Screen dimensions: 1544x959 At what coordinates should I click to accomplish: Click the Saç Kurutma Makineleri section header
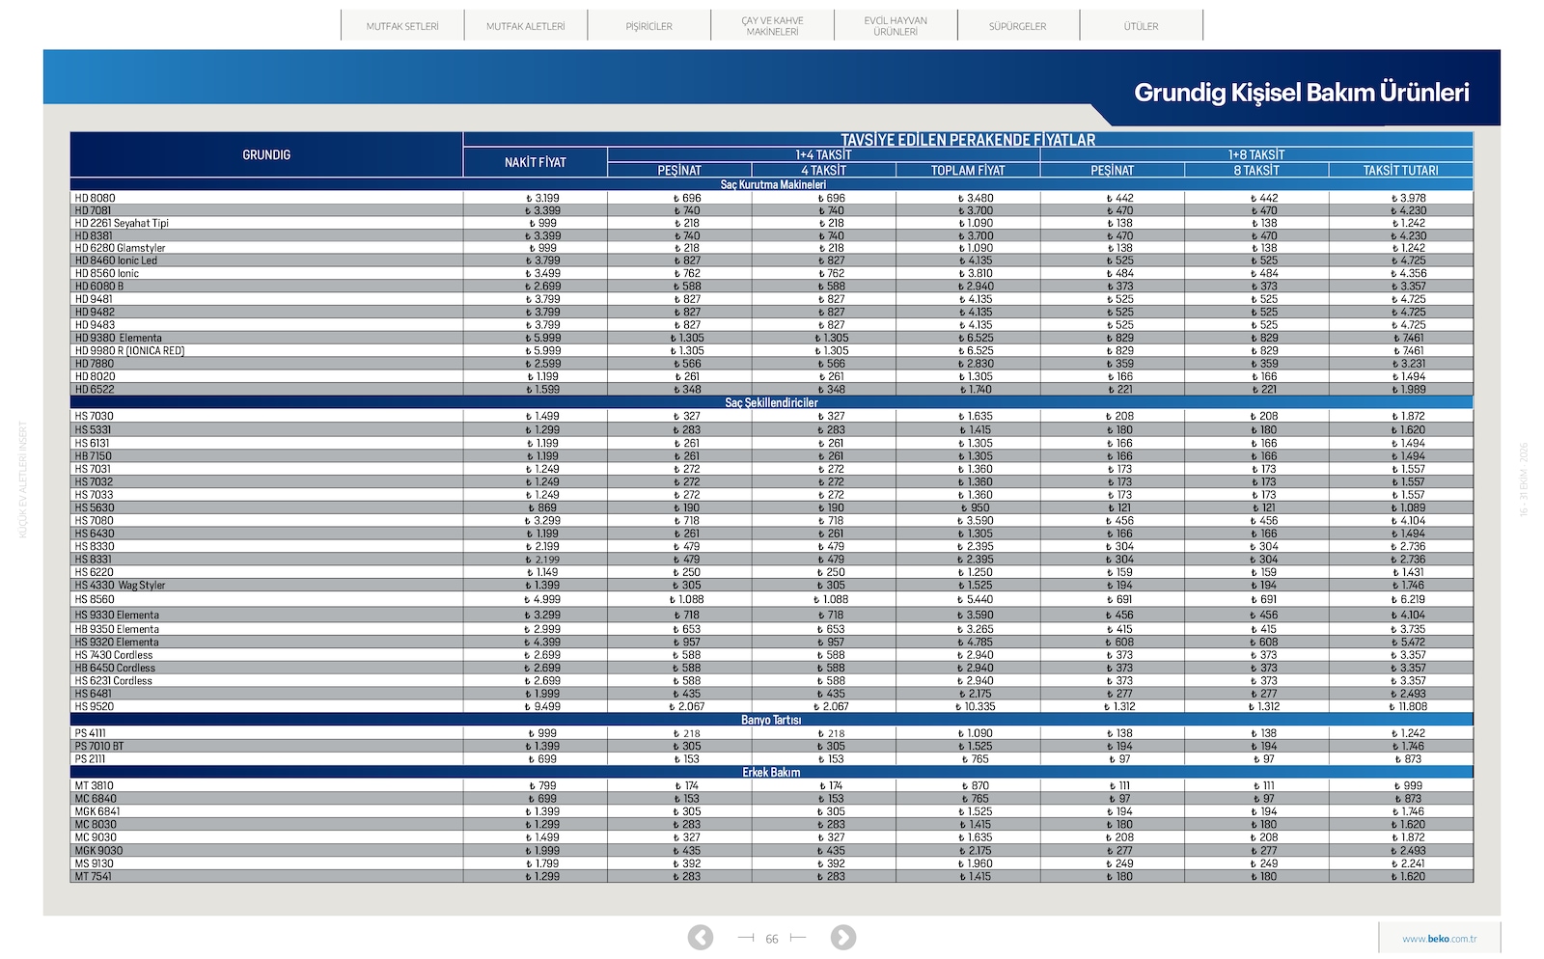click(x=772, y=184)
